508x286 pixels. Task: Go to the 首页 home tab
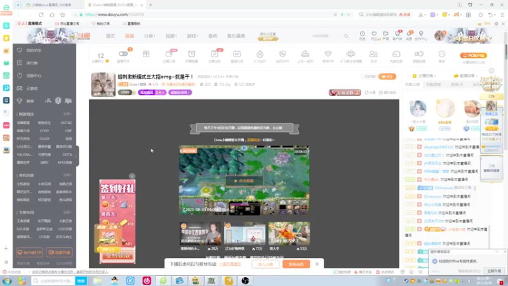coord(110,36)
